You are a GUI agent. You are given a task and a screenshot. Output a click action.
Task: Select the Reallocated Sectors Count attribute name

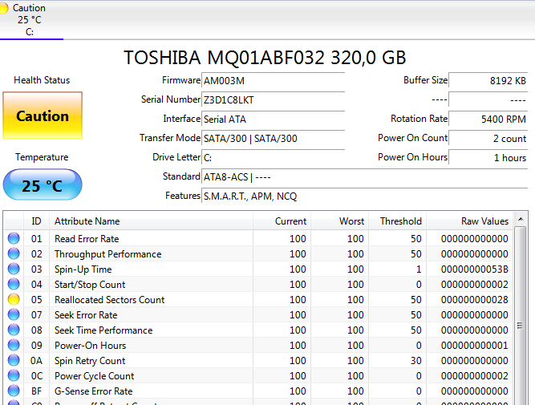[110, 300]
